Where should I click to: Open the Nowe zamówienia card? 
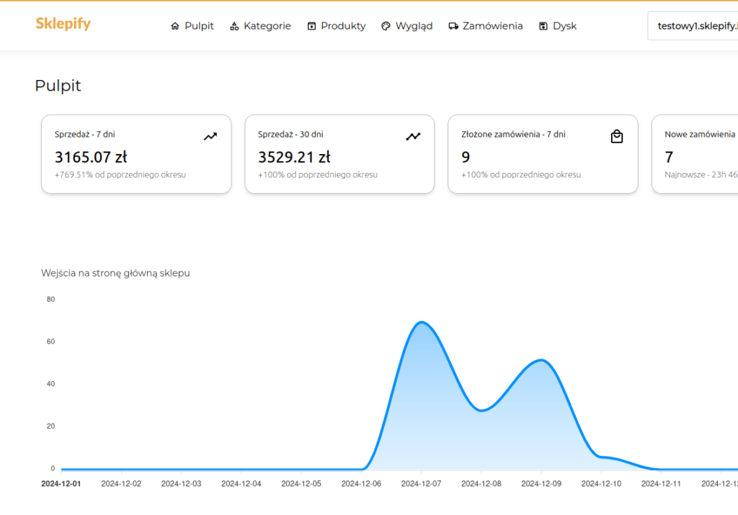click(695, 154)
